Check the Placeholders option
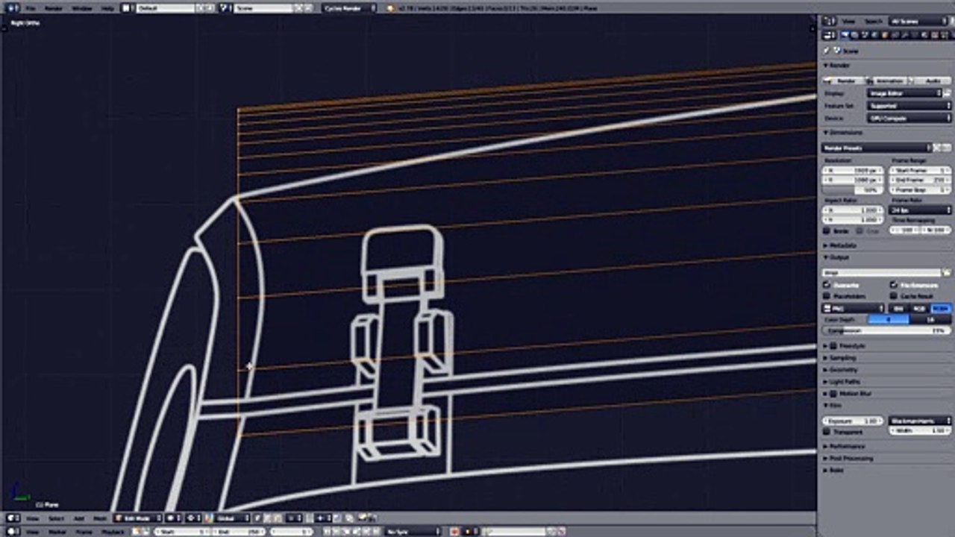 coord(827,296)
